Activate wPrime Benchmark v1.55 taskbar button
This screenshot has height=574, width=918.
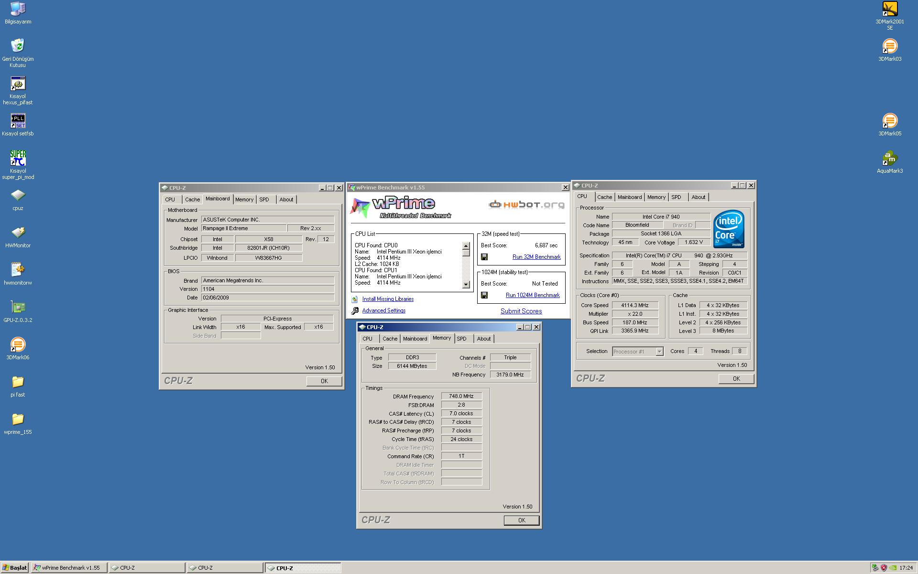[x=69, y=568]
